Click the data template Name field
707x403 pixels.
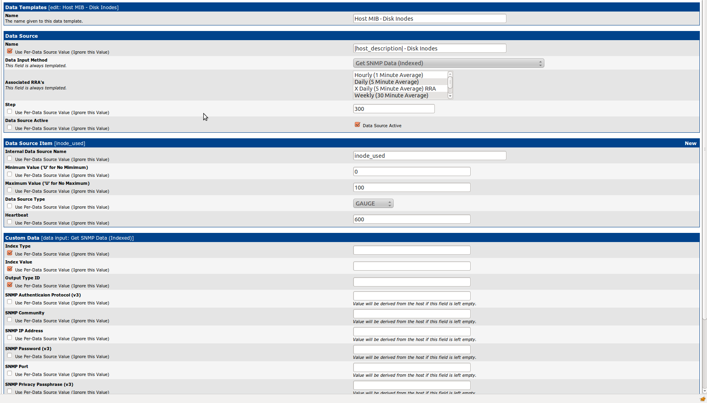430,19
